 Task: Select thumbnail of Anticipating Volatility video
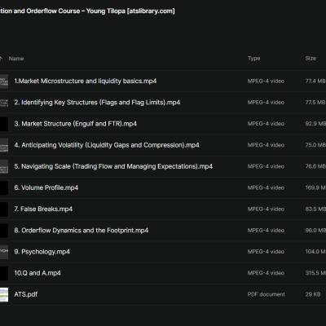coord(4,145)
